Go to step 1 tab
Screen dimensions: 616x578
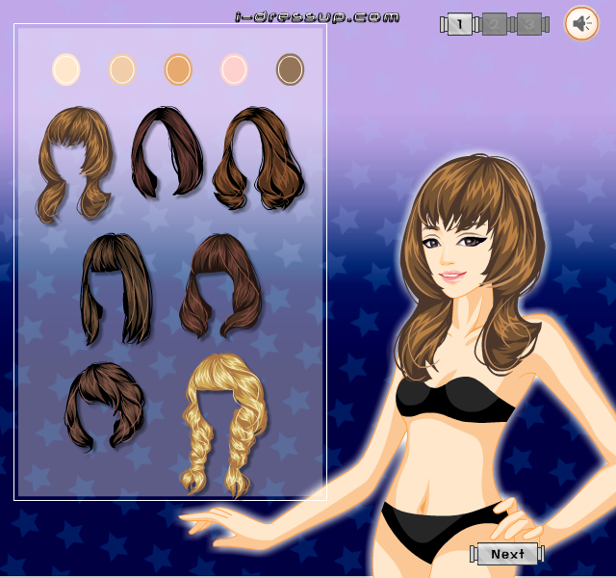[x=460, y=24]
